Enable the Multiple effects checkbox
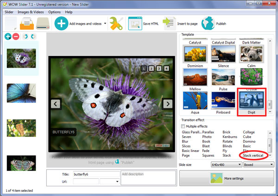Viewport: 278px width, 196px height. tap(183, 126)
